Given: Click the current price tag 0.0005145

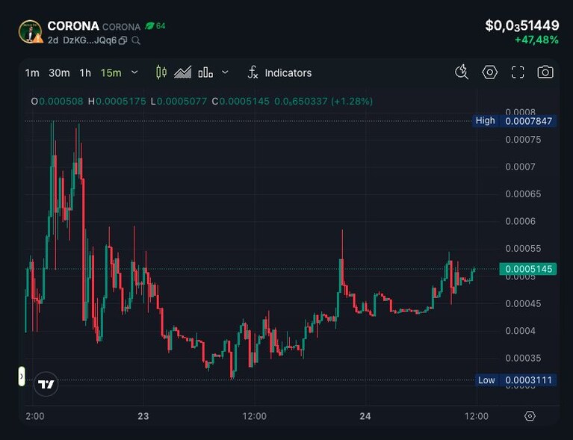Looking at the screenshot, I should [528, 269].
